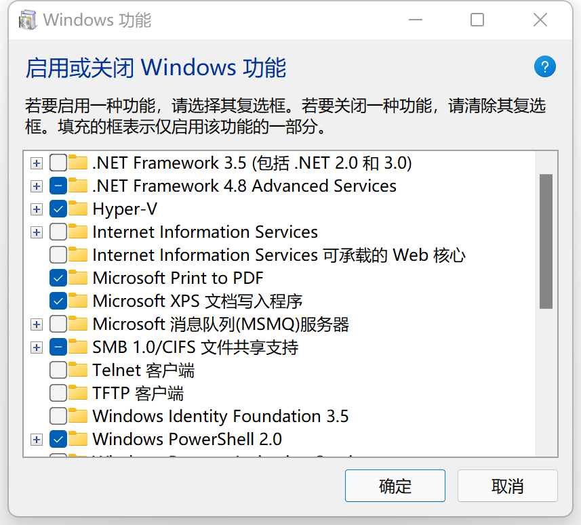Click the 确定 button
The image size is (581, 525).
(395, 486)
